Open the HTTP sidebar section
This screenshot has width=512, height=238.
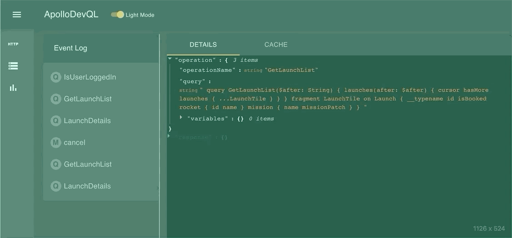[x=13, y=44]
